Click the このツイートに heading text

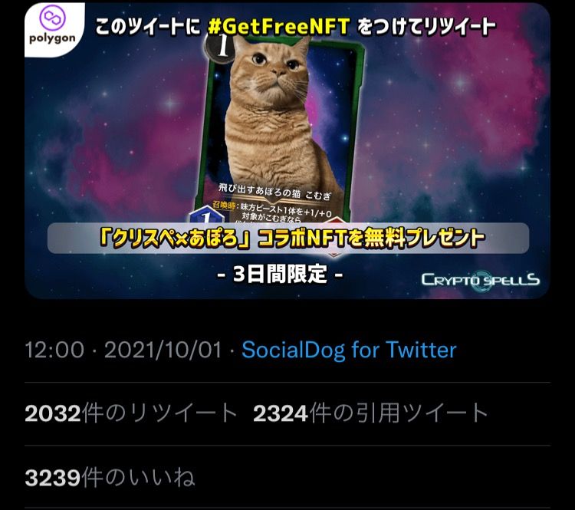(x=148, y=26)
